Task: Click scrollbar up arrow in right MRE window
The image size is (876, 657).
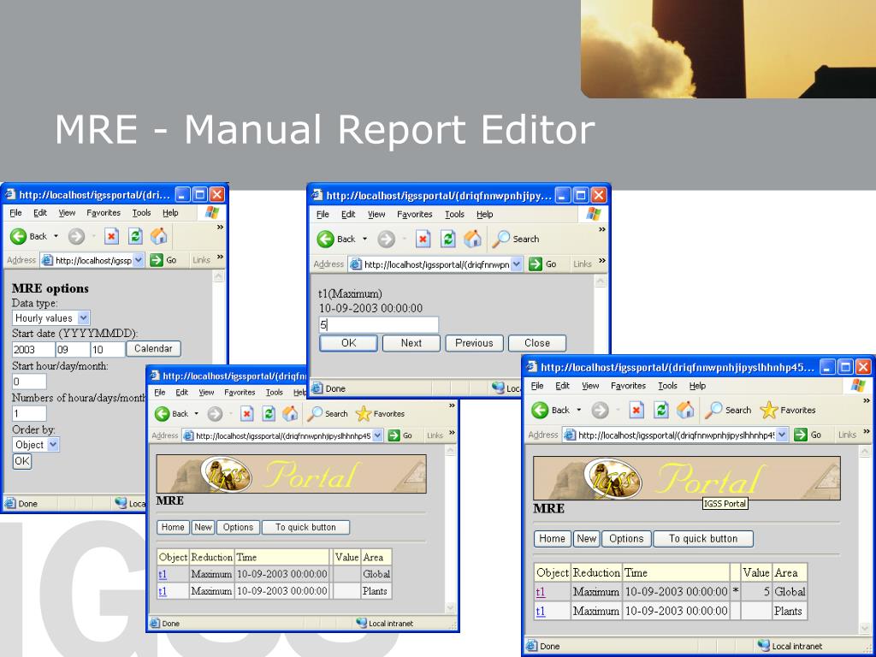Action: click(x=865, y=452)
